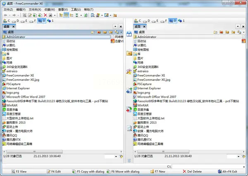Image resolution: width=248 pixels, height=176 pixels.
Task: Open the 文件(Z) menu
Action: tap(8, 10)
